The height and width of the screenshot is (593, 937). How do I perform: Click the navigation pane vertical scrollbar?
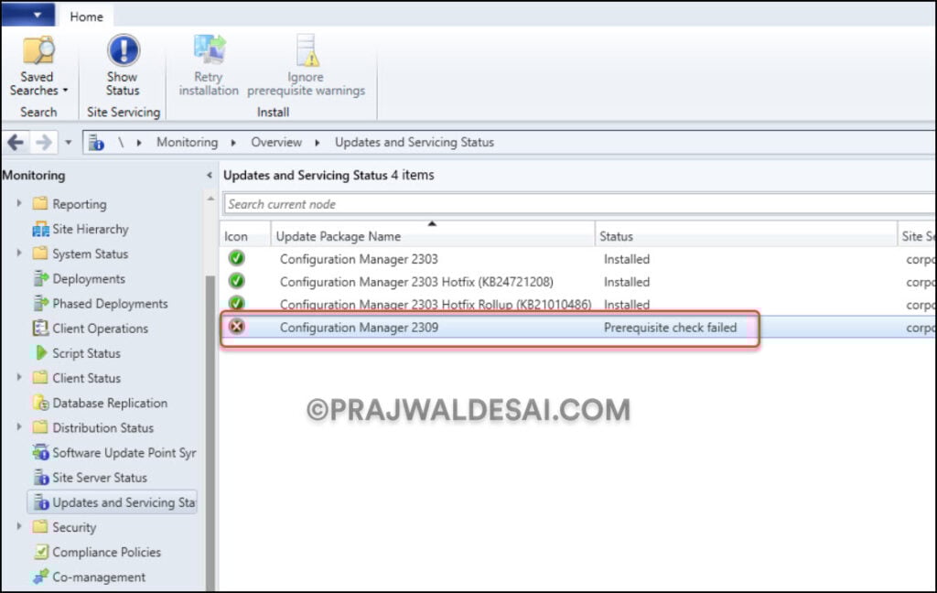(210, 434)
